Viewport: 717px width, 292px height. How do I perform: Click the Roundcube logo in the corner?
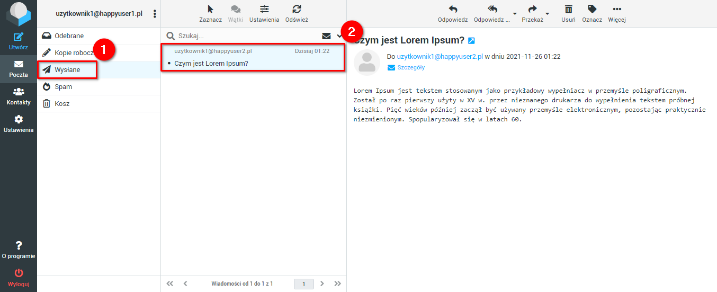click(19, 14)
